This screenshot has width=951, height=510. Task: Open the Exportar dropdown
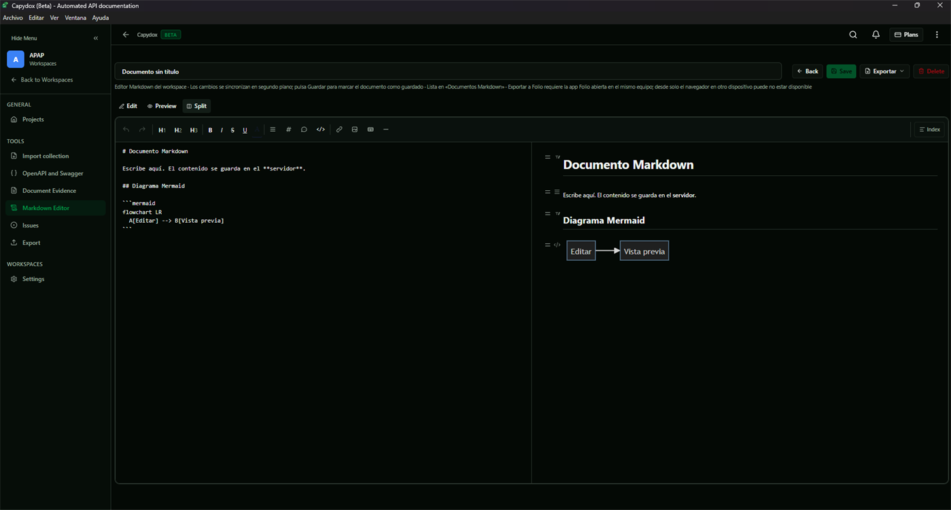click(x=884, y=71)
